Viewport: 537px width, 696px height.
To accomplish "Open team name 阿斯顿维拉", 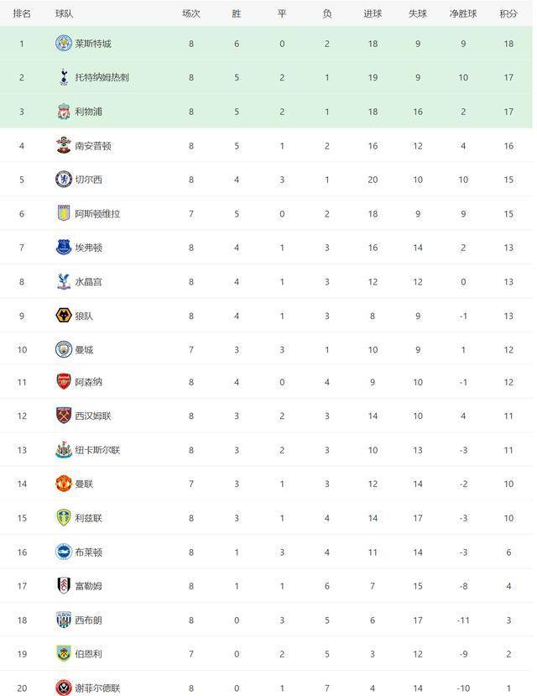I will pos(97,213).
